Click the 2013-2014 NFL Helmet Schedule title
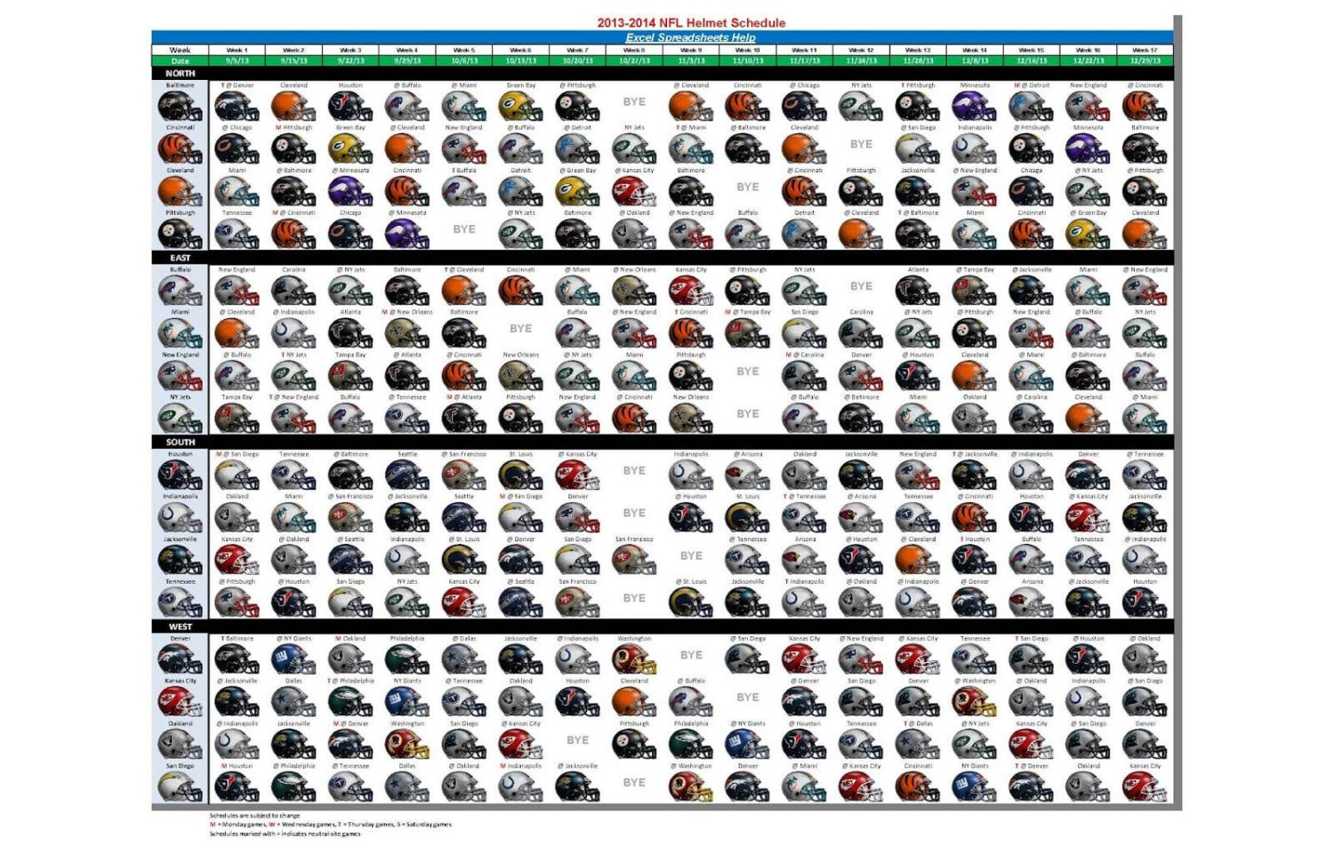Screen dimensions: 1334x862 point(693,22)
